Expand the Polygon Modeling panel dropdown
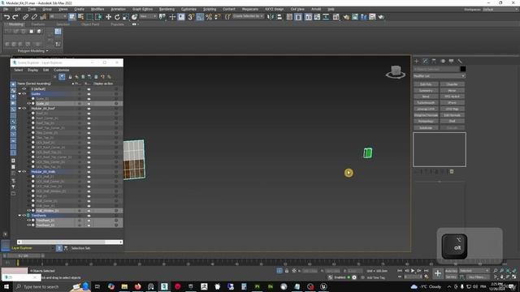 (32, 50)
